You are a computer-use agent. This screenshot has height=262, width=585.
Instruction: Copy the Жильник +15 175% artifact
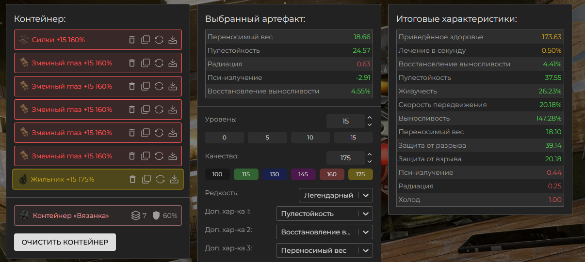pyautogui.click(x=146, y=179)
